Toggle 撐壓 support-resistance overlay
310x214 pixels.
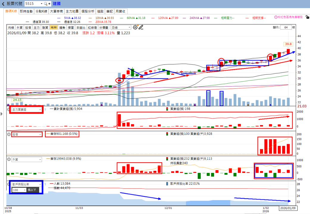71,27
